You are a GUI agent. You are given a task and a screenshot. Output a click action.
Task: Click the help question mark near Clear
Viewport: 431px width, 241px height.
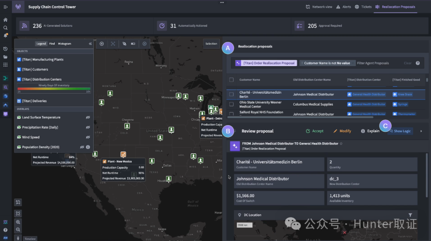tap(417, 63)
